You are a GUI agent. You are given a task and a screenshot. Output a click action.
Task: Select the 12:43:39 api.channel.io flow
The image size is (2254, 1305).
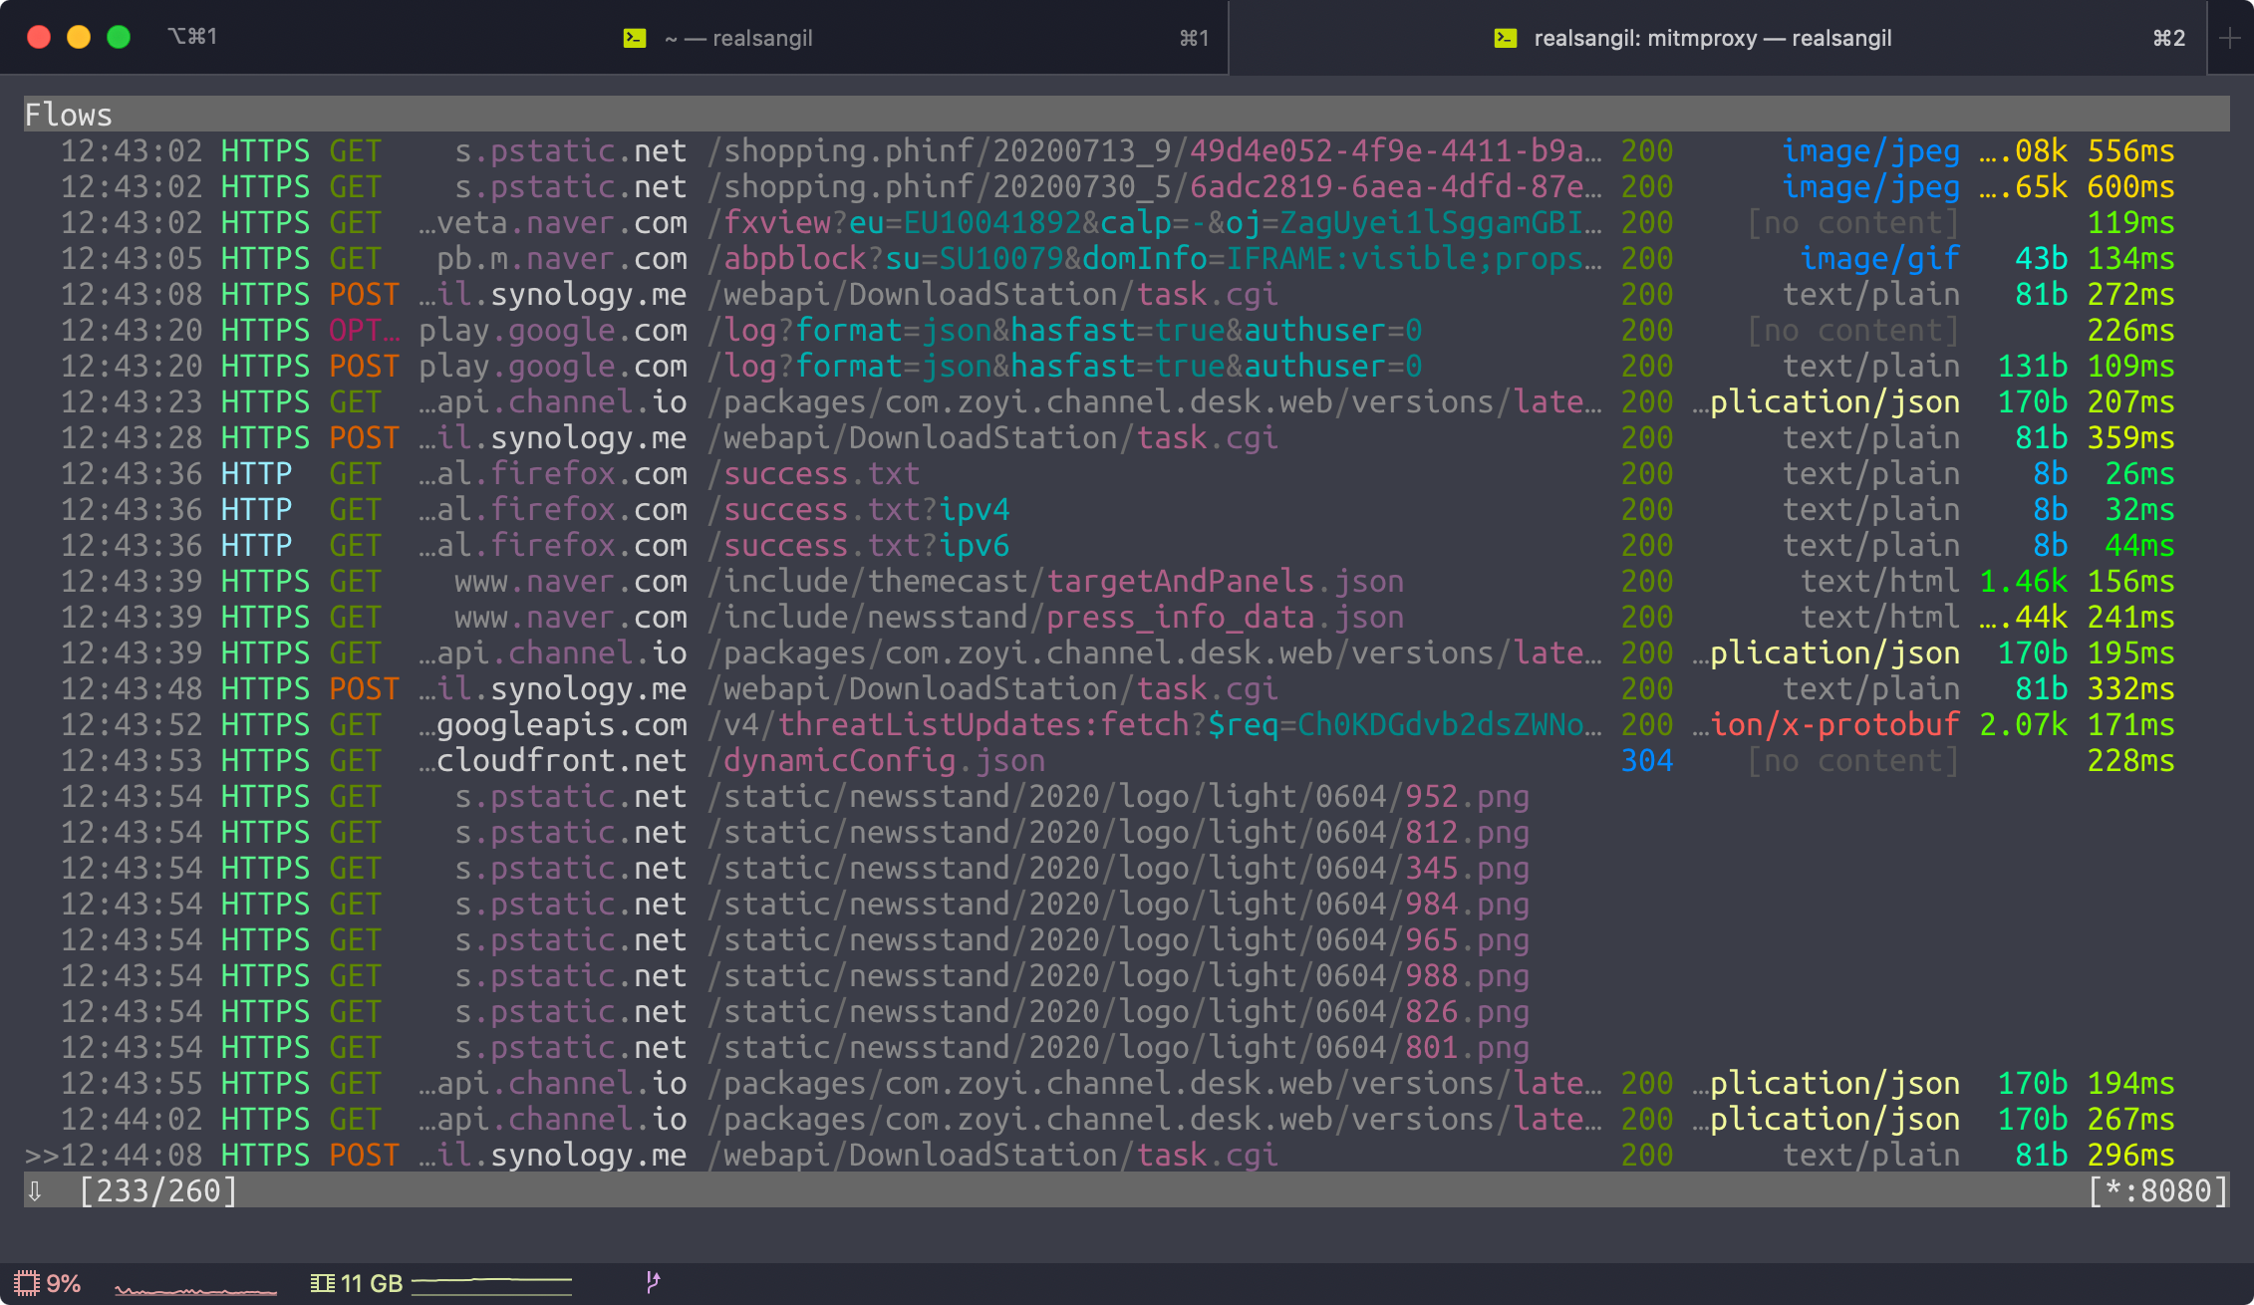pos(1126,652)
